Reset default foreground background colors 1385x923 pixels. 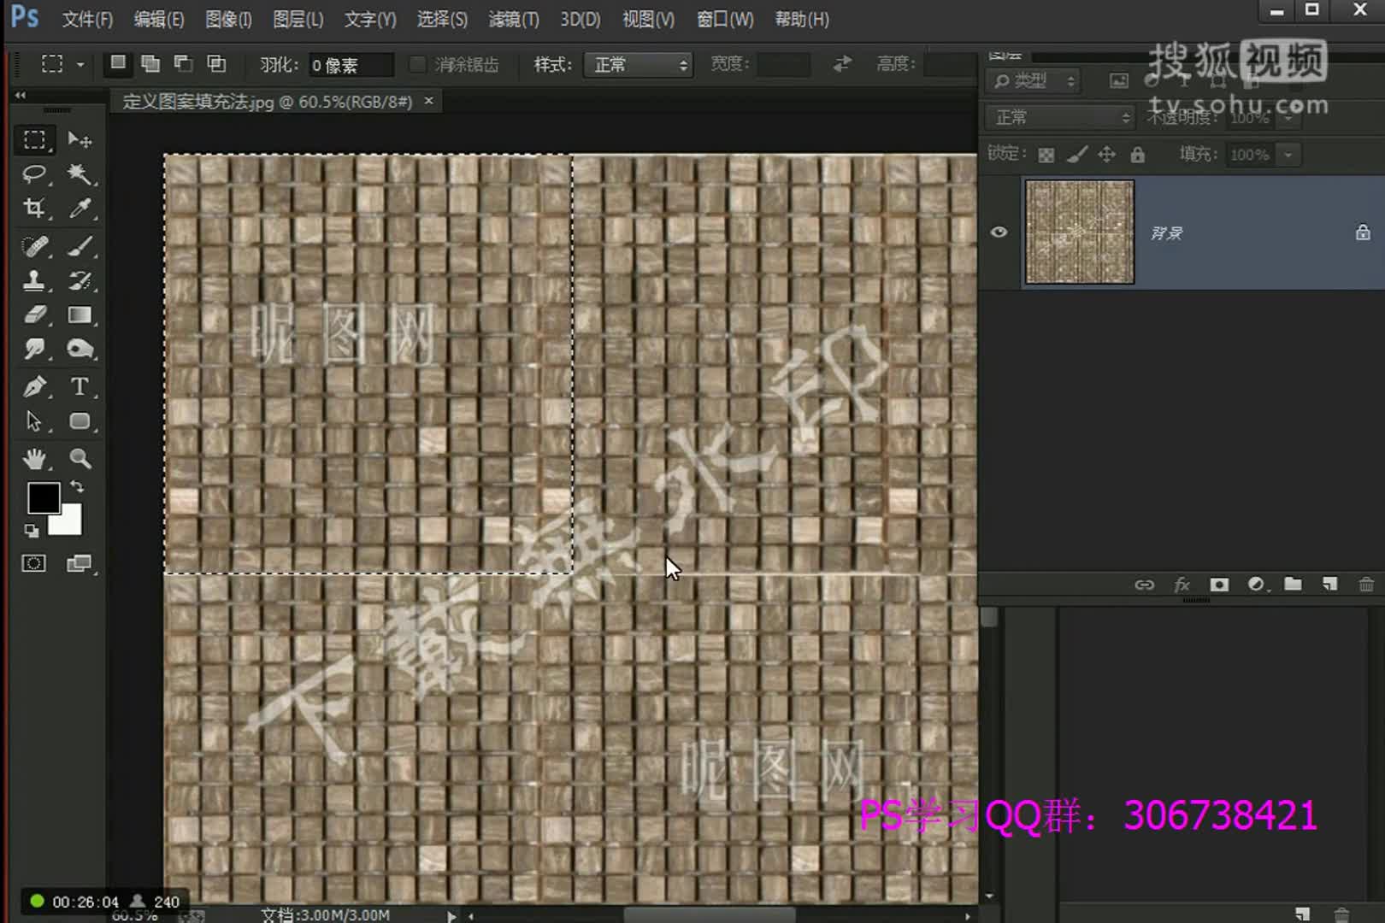click(32, 531)
